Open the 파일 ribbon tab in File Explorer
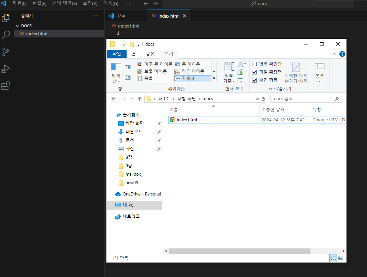Viewport: 367px width, 277px height. 117,54
